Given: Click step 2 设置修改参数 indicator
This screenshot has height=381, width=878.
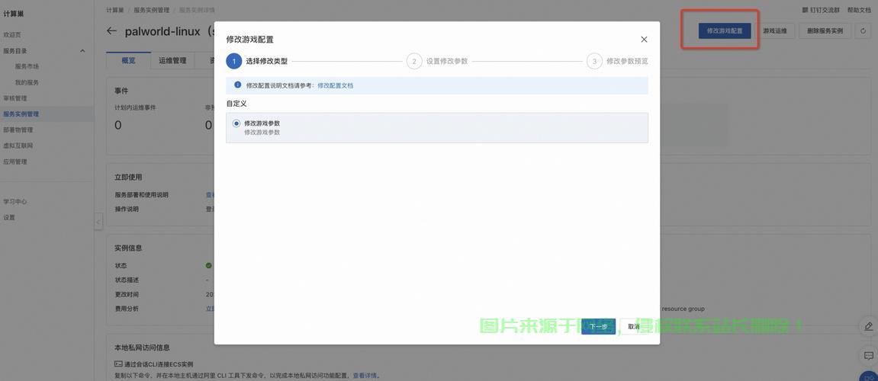Looking at the screenshot, I should [414, 61].
